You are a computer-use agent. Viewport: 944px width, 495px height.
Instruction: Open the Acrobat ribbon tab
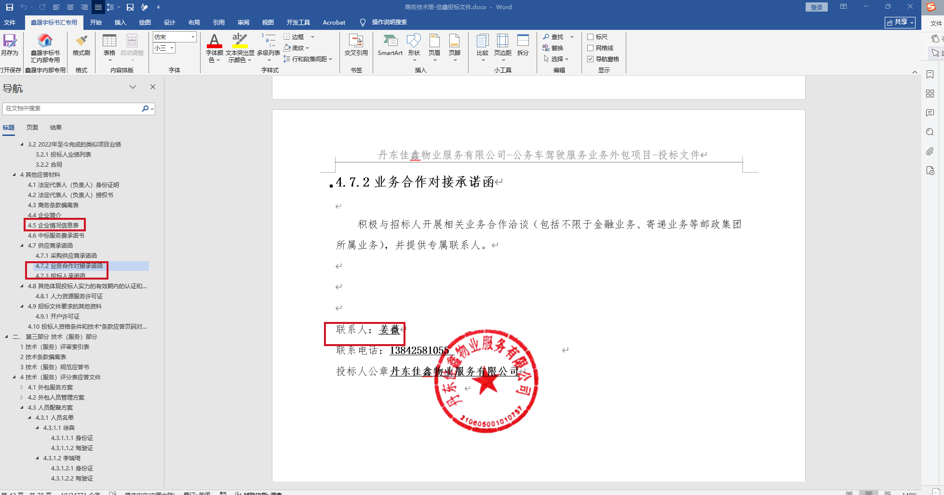tap(334, 22)
